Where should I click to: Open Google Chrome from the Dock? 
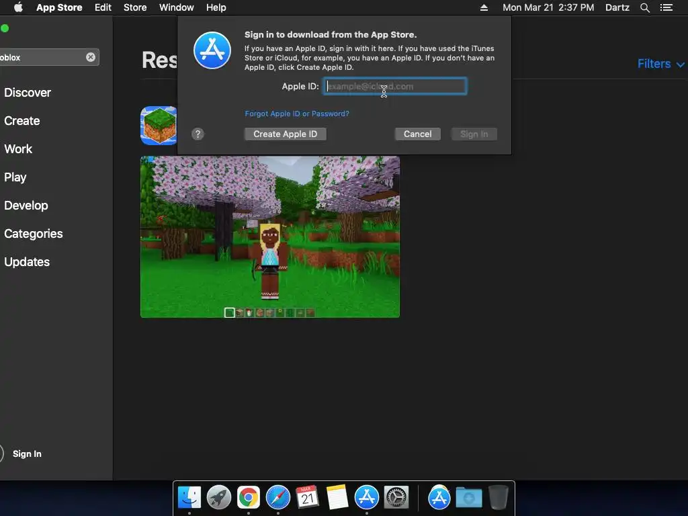coord(249,498)
